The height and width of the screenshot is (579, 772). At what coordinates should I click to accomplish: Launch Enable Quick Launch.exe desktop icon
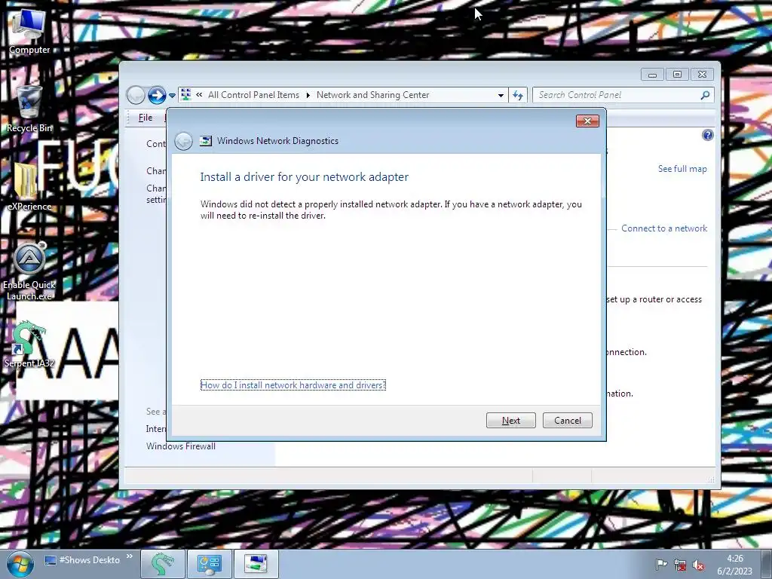click(29, 271)
